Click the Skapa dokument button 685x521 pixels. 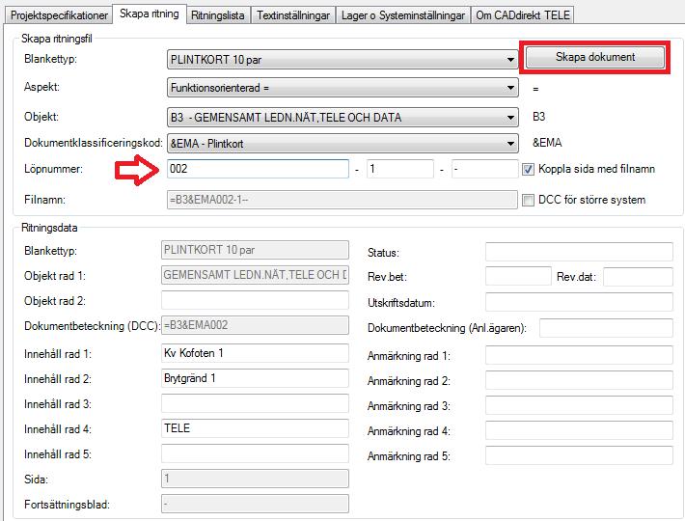(x=594, y=57)
